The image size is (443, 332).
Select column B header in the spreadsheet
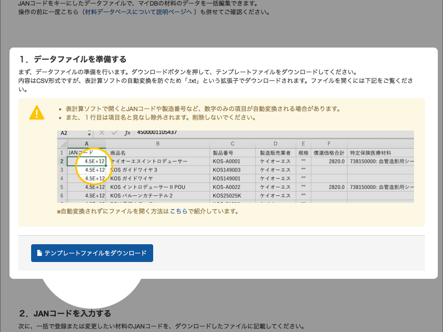click(157, 144)
